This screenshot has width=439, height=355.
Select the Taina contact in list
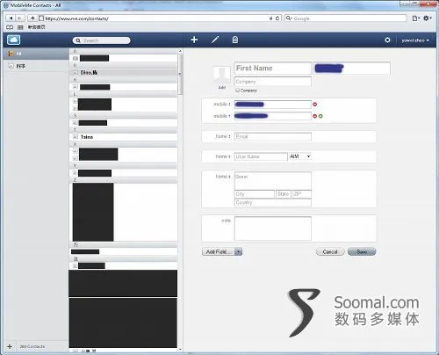point(123,137)
